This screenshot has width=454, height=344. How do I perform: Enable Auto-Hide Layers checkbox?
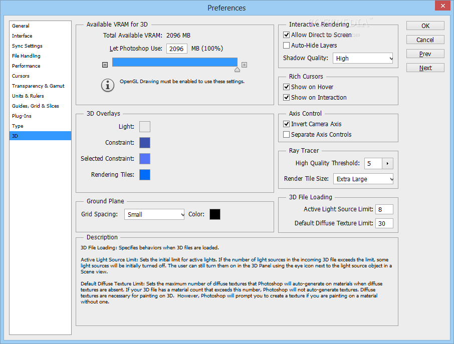[286, 46]
